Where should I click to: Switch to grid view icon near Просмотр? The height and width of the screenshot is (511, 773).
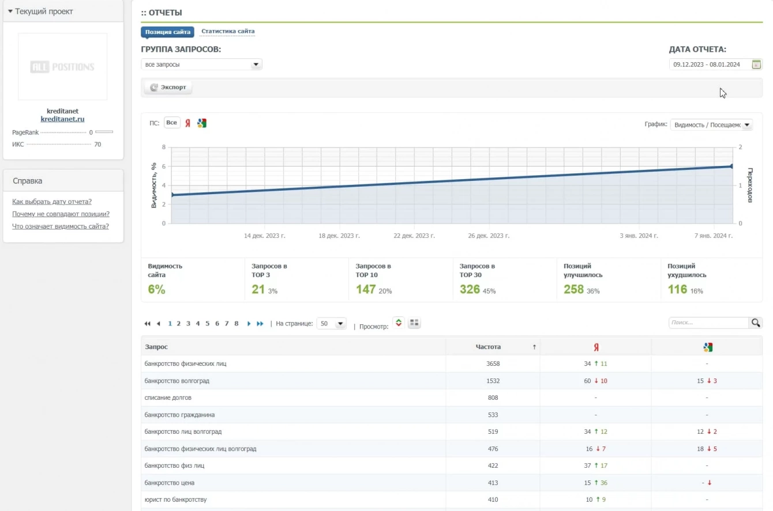point(414,323)
